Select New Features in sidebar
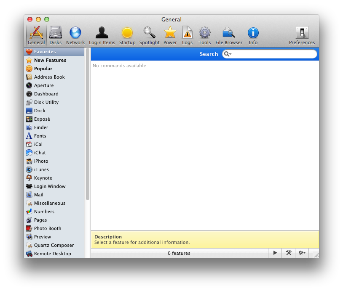 [50, 60]
